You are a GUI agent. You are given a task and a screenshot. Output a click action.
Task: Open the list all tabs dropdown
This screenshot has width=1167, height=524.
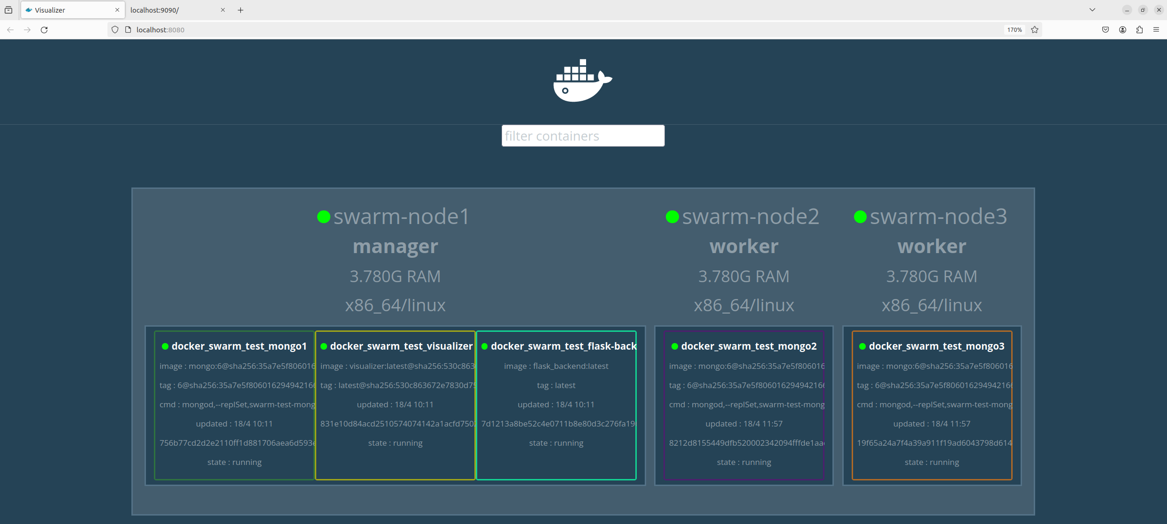coord(1092,10)
